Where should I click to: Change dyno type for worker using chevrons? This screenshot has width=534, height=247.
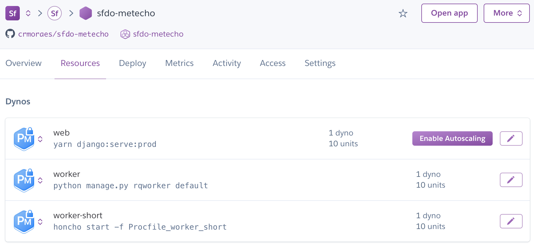tap(40, 180)
